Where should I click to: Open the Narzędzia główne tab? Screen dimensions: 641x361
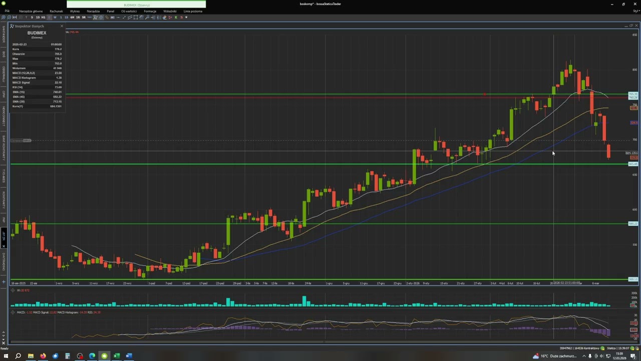(x=31, y=11)
